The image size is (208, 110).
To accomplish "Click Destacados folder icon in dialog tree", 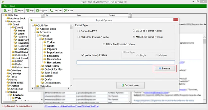I will (45, 59).
